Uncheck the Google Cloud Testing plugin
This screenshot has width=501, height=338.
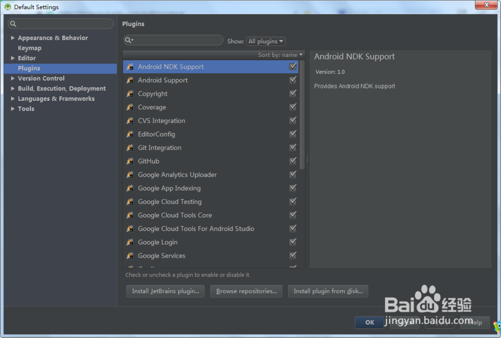click(293, 201)
